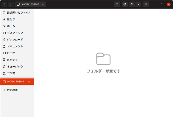Image resolution: width=173 pixels, height=117 pixels.
Task: Open 他の場所 other locations
Action: click(x=17, y=90)
